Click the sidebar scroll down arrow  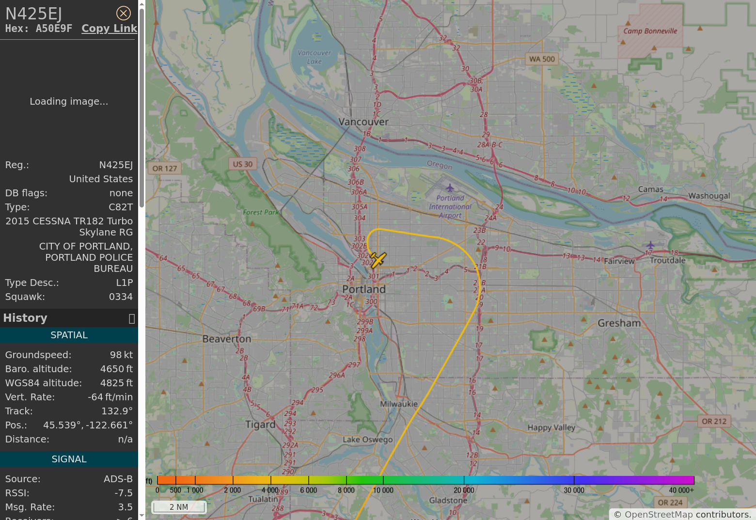(x=142, y=516)
